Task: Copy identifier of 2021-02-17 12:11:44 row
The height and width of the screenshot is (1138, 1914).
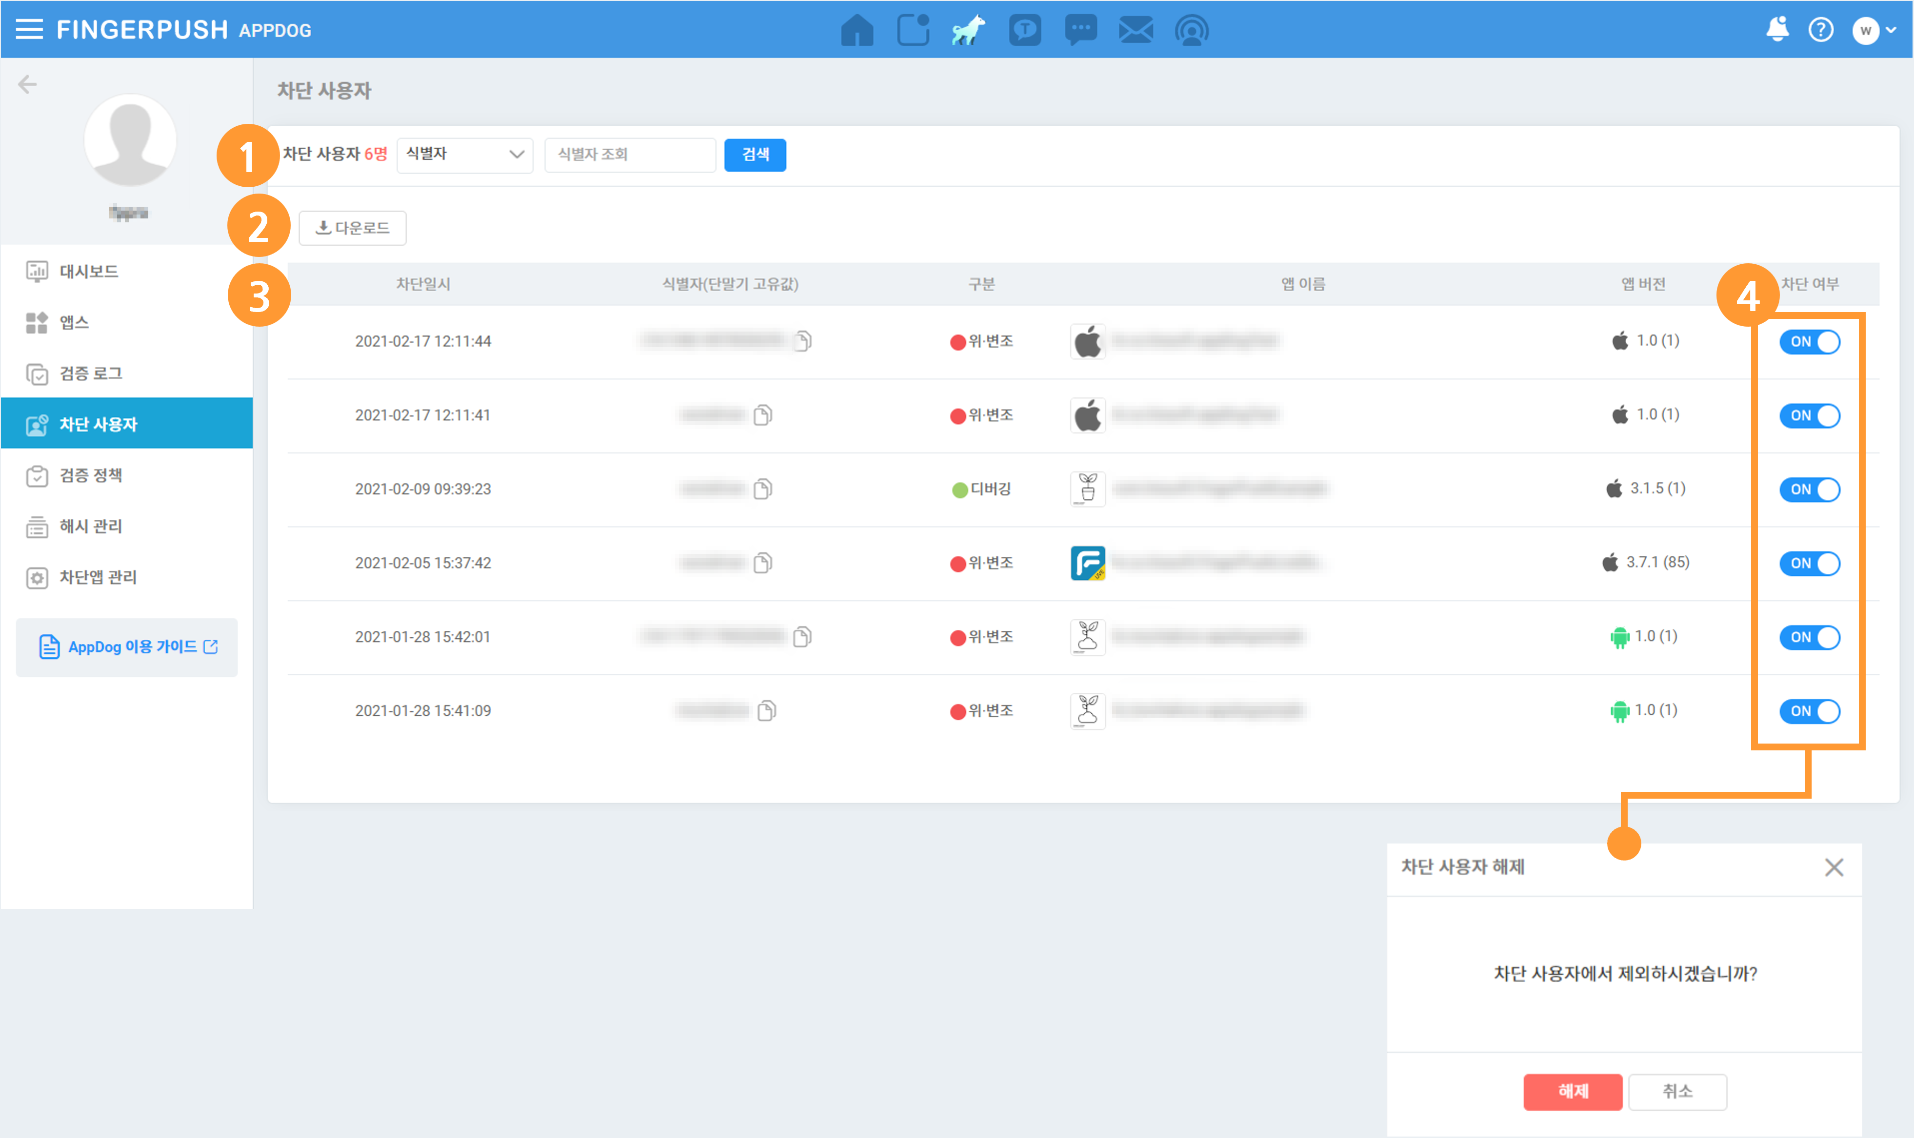Action: point(802,340)
